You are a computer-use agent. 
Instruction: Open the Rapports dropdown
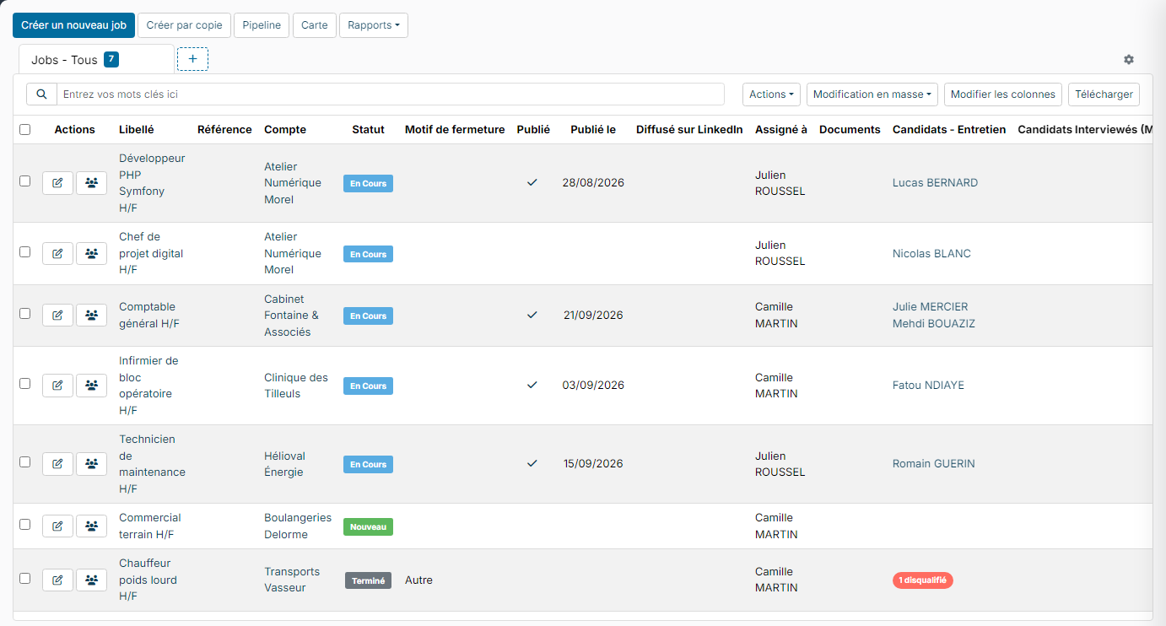pyautogui.click(x=374, y=25)
